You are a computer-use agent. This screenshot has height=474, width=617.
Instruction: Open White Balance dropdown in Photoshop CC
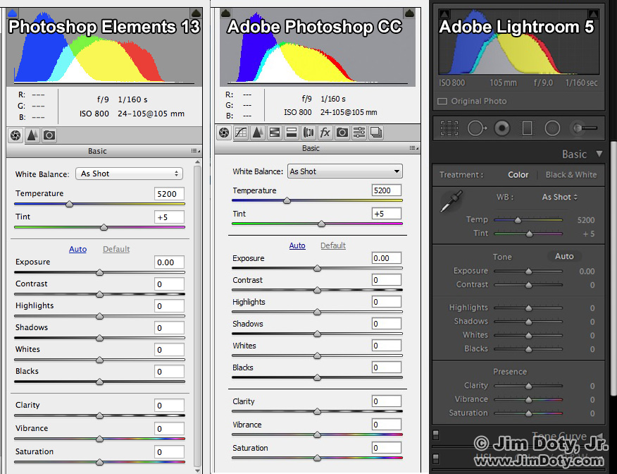[344, 171]
